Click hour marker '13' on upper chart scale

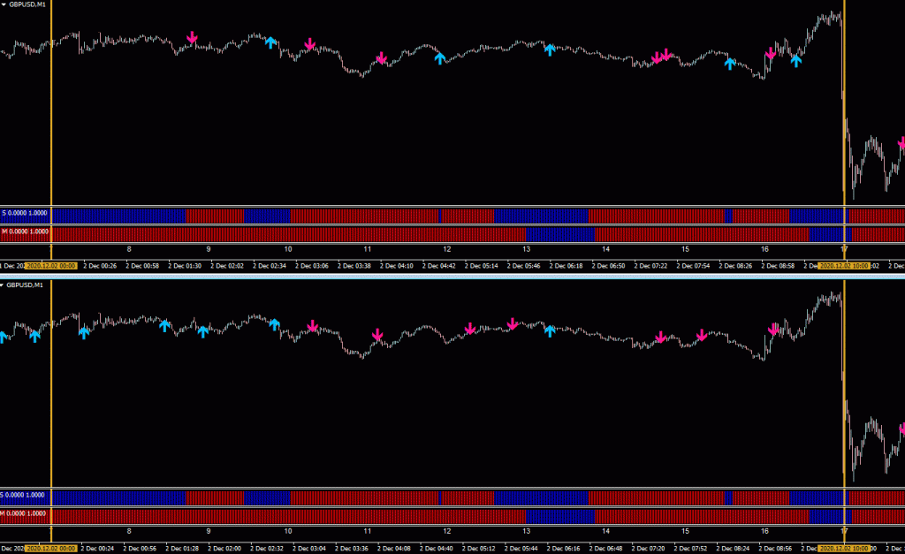pyautogui.click(x=527, y=249)
